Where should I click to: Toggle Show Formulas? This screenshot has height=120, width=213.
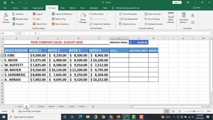pos(152,14)
